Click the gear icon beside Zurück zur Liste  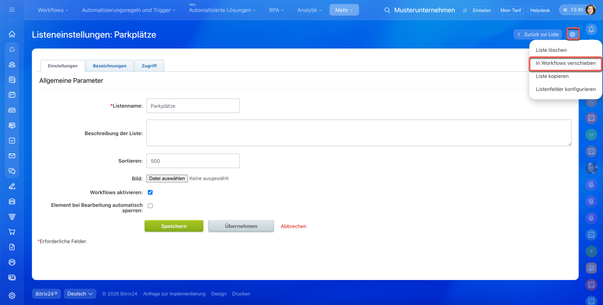point(572,34)
